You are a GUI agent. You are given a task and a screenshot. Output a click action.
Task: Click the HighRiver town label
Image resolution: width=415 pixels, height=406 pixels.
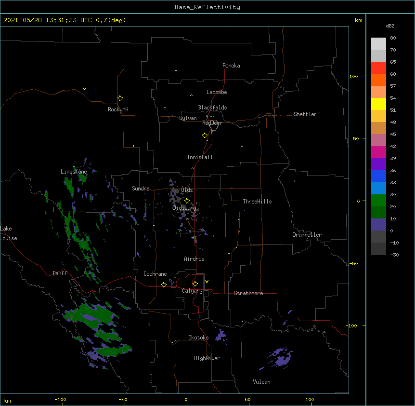(207, 358)
